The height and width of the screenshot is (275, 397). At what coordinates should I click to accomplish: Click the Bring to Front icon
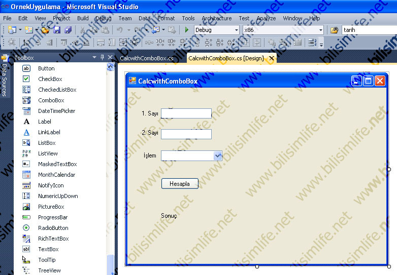(272, 42)
